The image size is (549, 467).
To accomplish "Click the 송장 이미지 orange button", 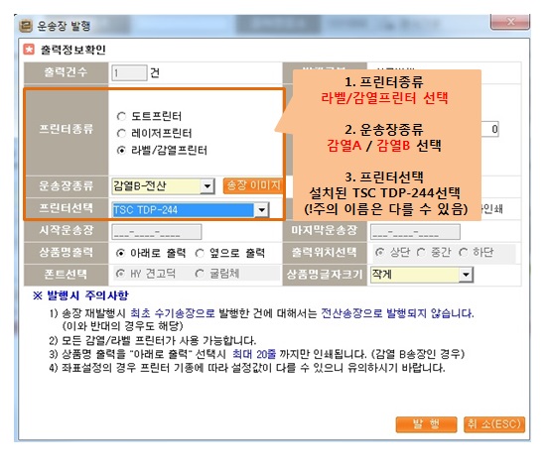I will click(253, 185).
